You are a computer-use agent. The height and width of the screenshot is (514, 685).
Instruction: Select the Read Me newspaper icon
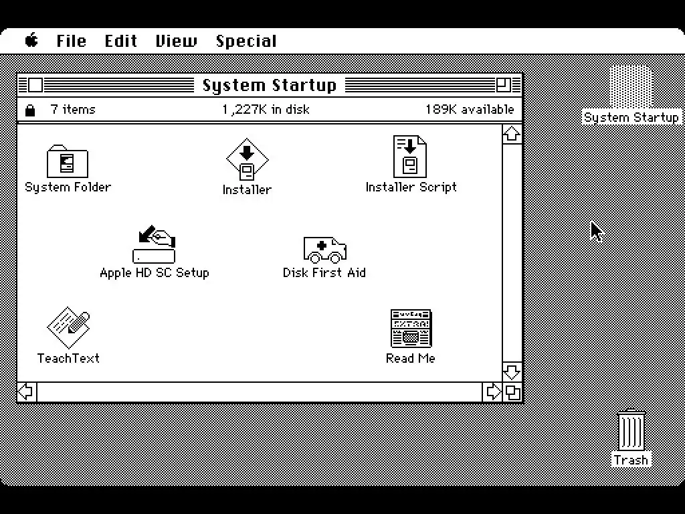(x=411, y=329)
